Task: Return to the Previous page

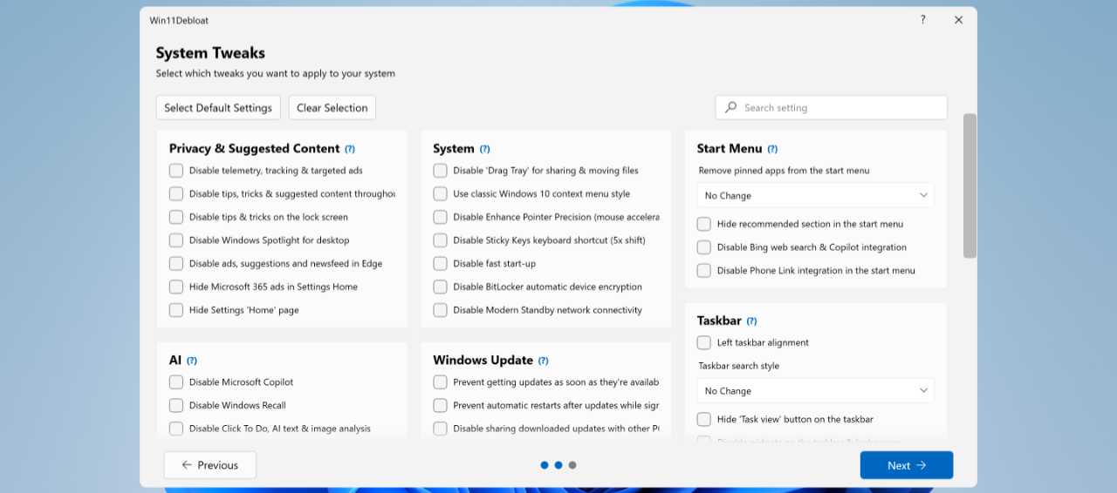Action: pyautogui.click(x=209, y=465)
